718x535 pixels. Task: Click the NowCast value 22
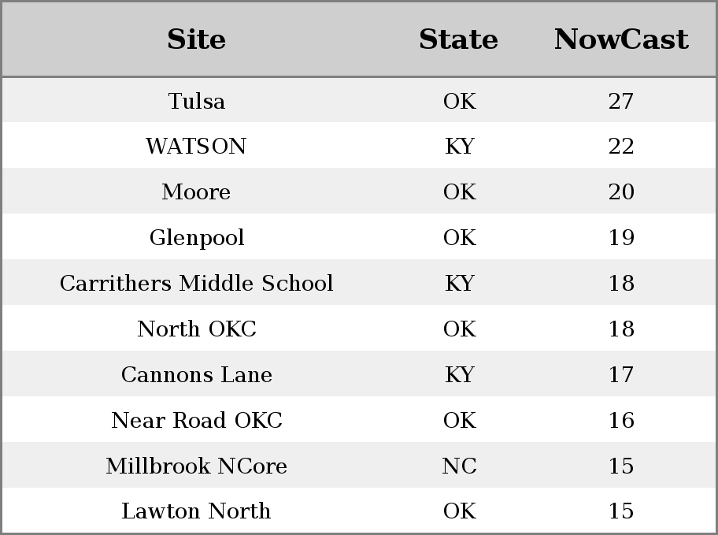coord(621,147)
